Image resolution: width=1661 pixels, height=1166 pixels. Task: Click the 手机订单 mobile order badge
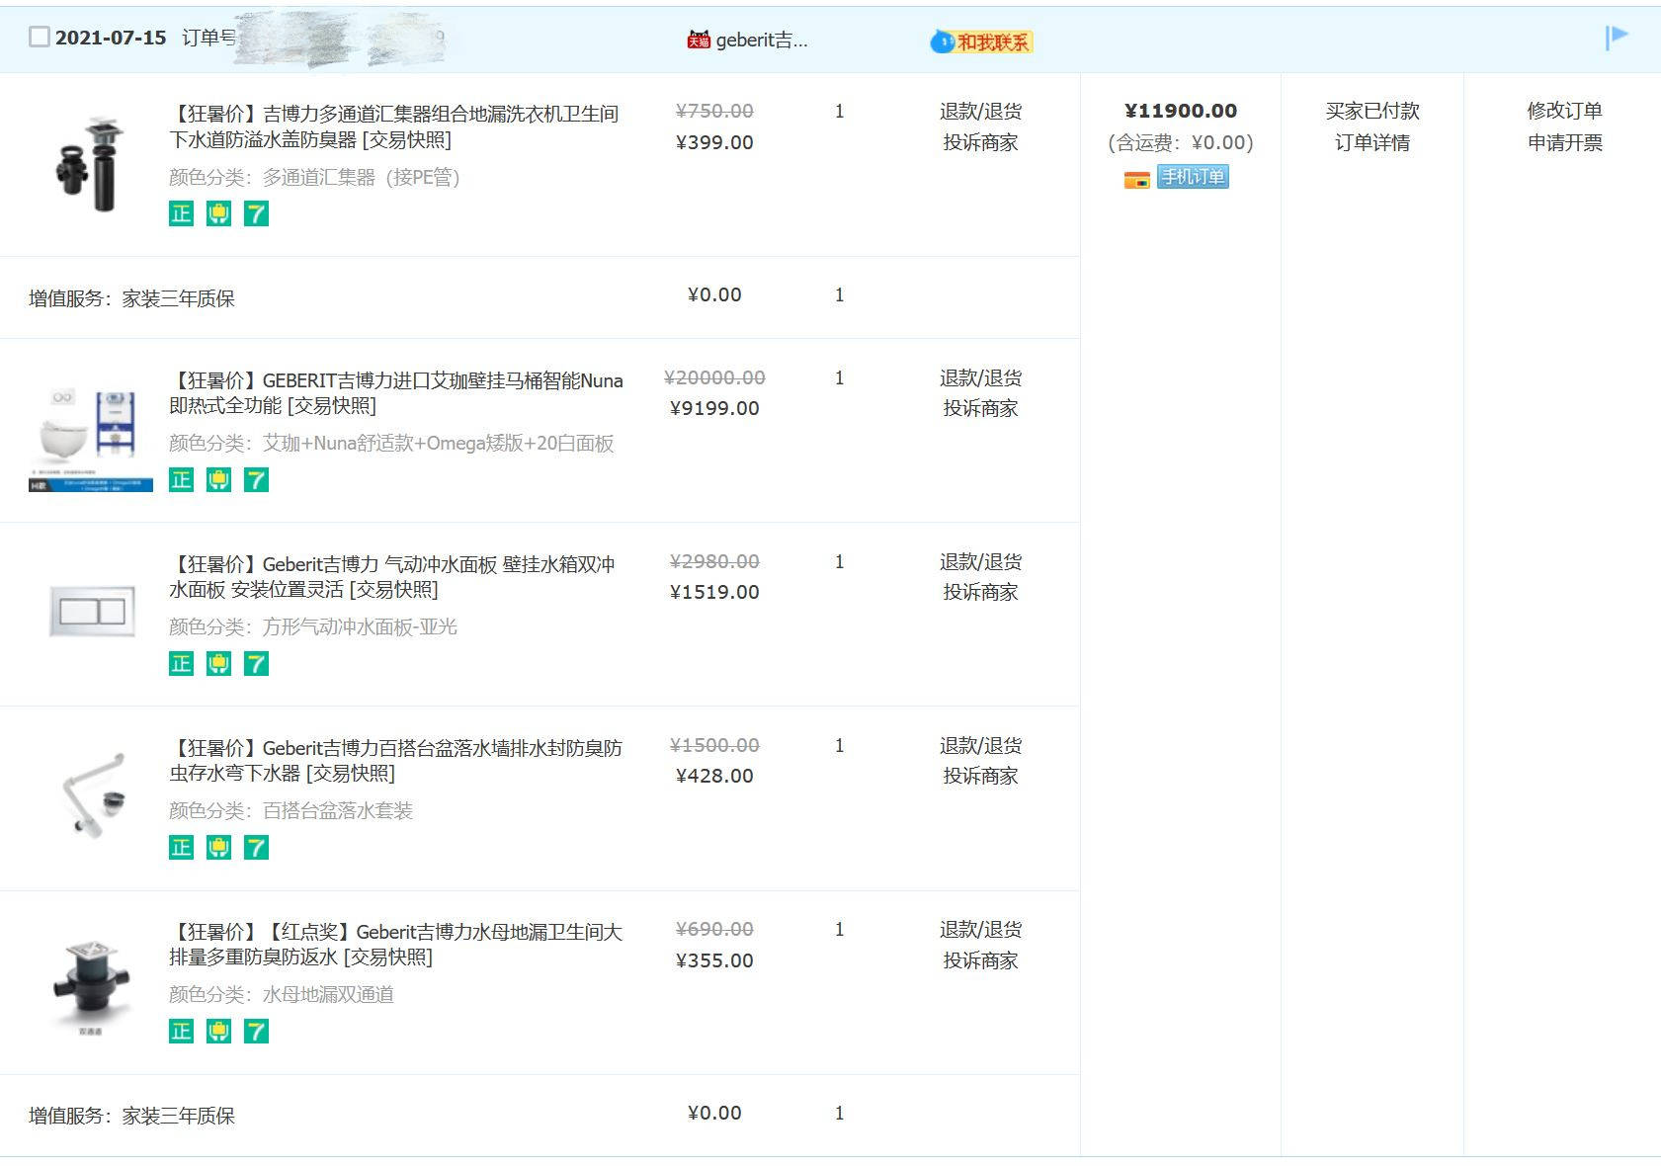point(1193,177)
